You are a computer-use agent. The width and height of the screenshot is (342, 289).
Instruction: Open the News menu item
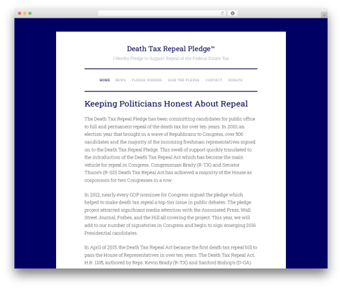[120, 80]
